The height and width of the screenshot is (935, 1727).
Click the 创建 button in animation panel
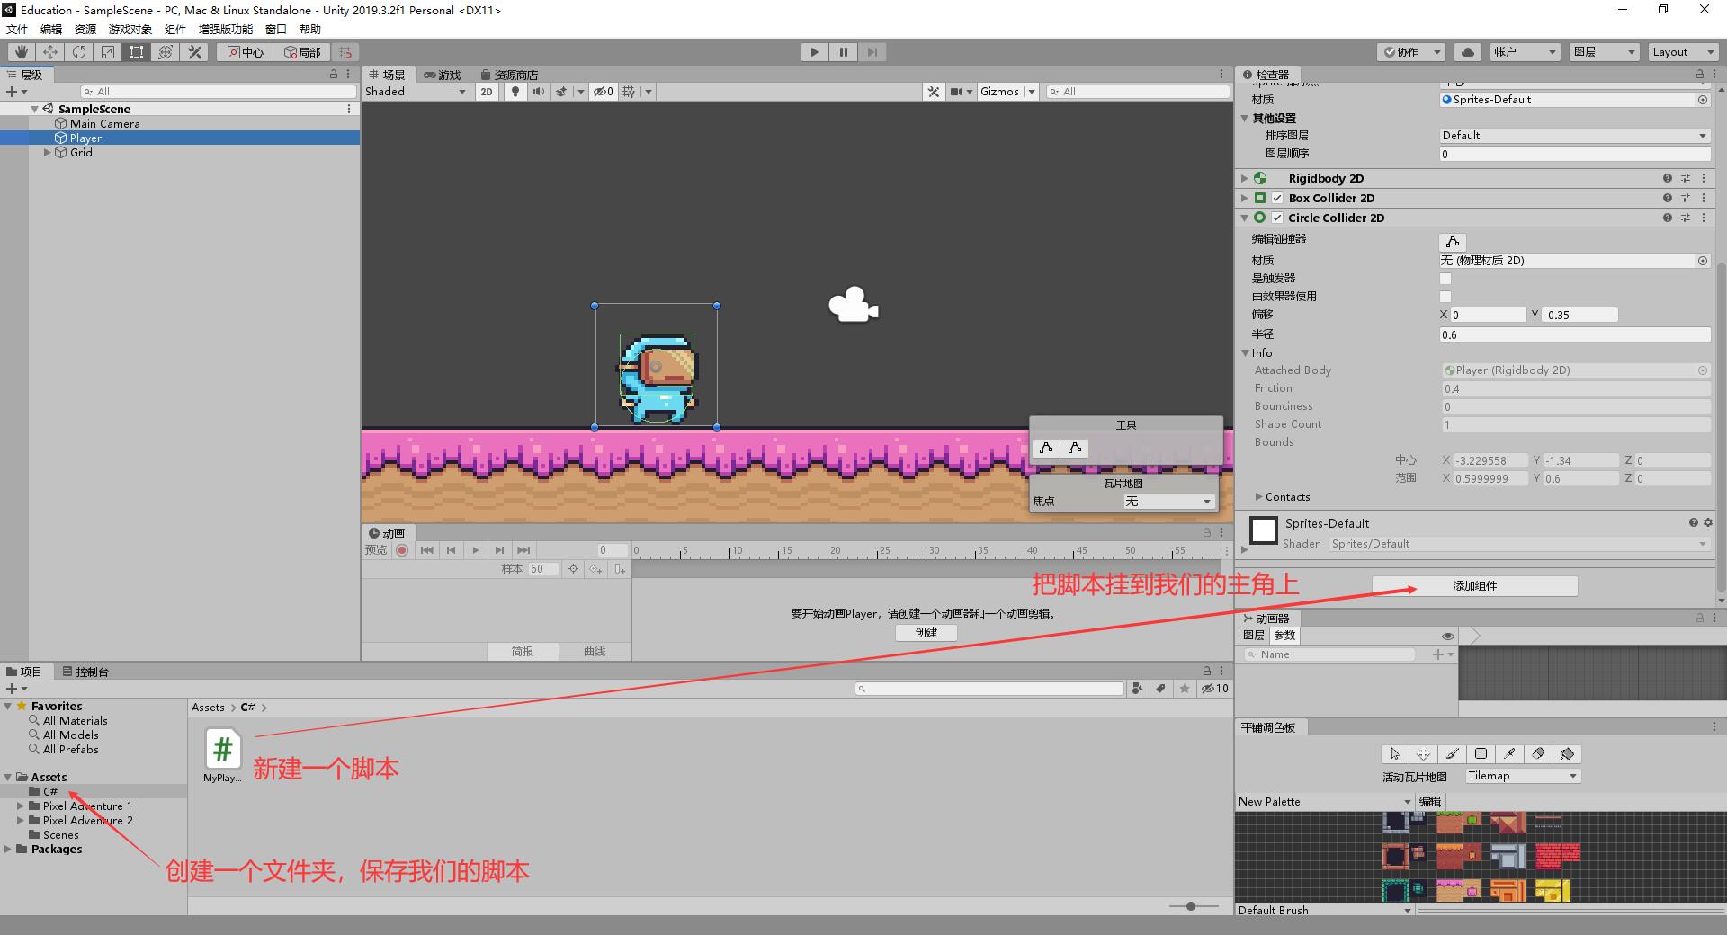click(x=926, y=633)
